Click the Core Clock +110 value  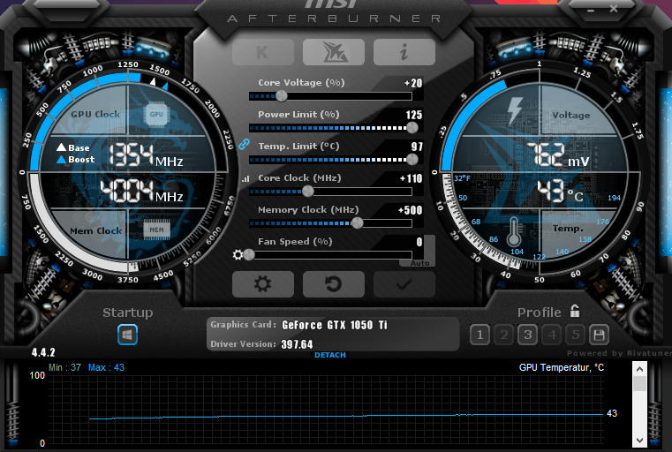[411, 178]
